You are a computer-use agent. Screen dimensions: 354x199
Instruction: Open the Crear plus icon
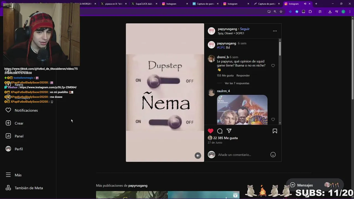click(x=8, y=123)
